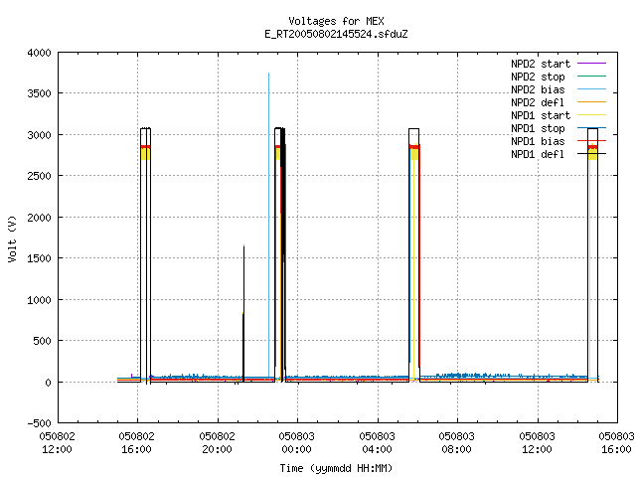The image size is (636, 477).
Task: Click the yellow NPD1 start legend line
Action: pos(591,115)
